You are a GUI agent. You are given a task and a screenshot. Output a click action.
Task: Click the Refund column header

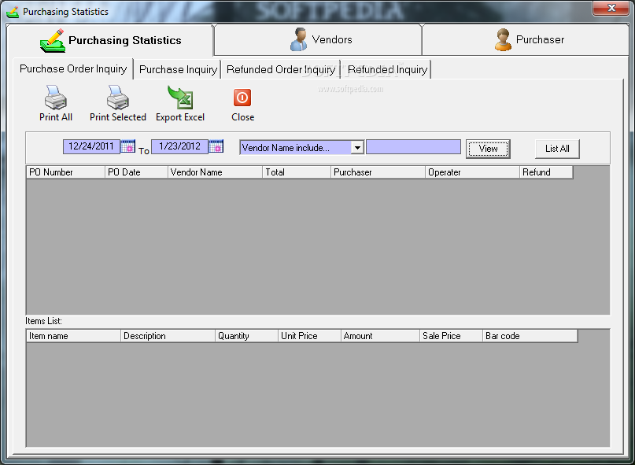click(546, 172)
